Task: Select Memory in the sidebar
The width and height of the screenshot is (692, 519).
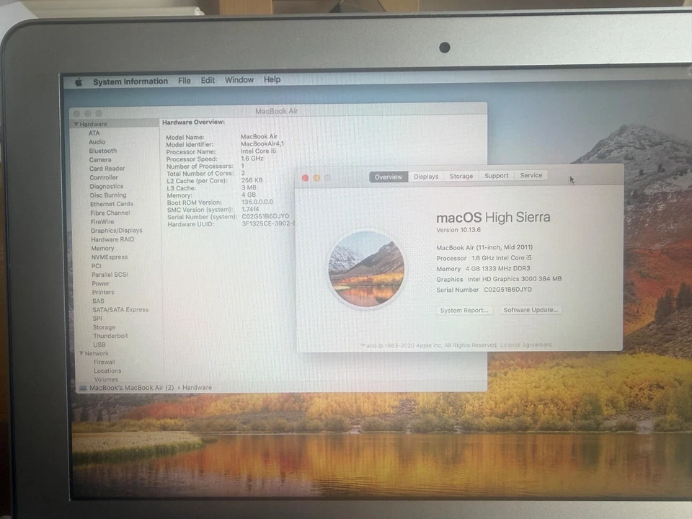Action: [102, 249]
